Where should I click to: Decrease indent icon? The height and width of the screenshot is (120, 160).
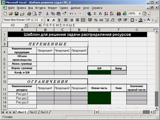(x=119, y=20)
